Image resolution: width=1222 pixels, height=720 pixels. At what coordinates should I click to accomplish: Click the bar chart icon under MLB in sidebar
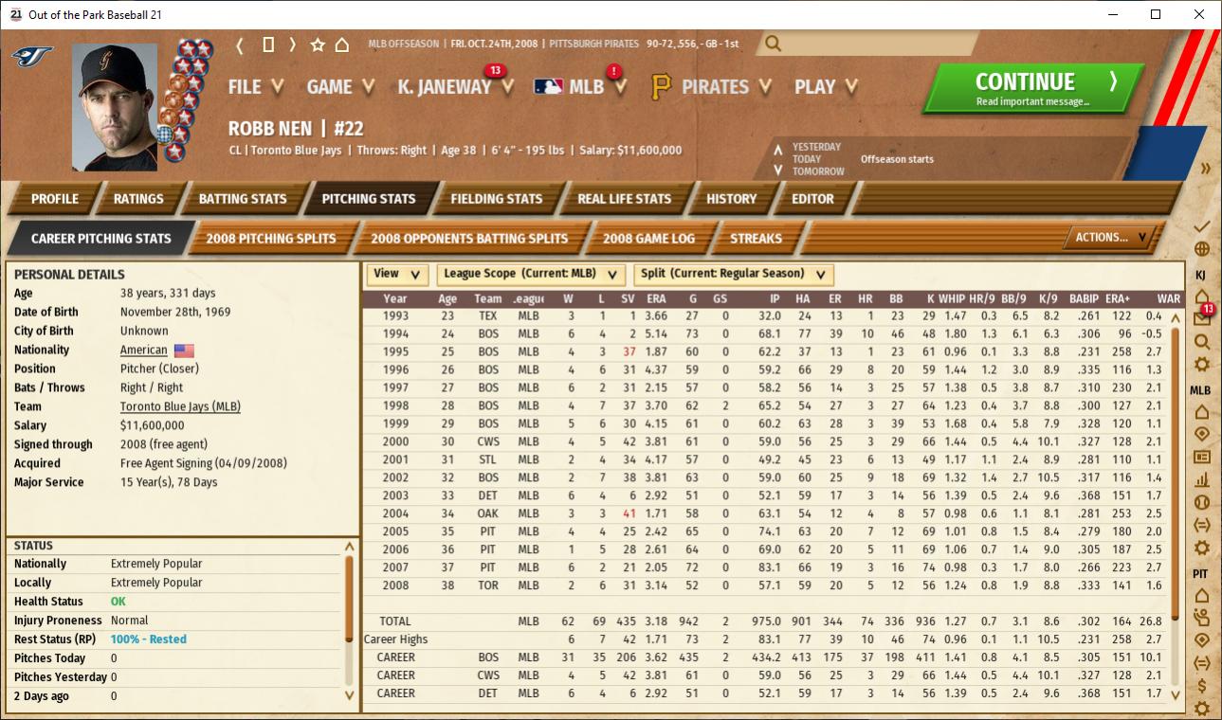pos(1202,479)
